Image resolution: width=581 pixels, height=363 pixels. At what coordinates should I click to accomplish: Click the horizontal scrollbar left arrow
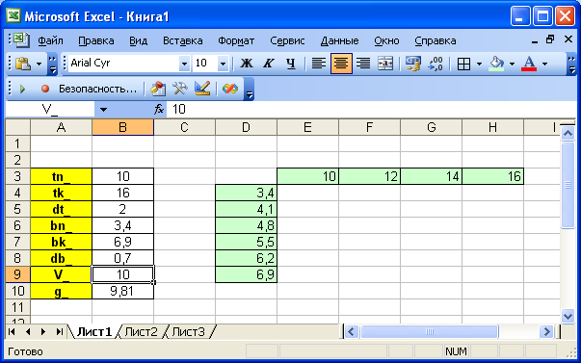coord(352,332)
